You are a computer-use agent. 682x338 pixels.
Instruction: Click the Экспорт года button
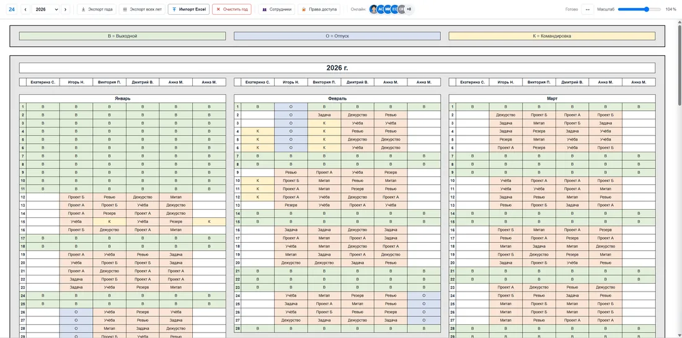point(97,9)
